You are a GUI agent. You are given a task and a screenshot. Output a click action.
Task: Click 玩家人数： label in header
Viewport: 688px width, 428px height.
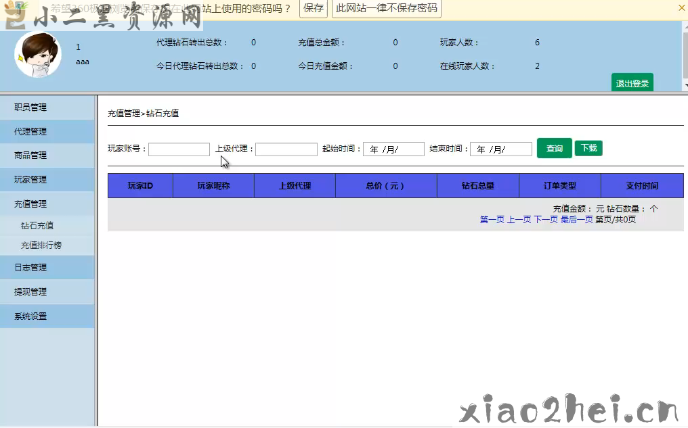click(x=459, y=43)
